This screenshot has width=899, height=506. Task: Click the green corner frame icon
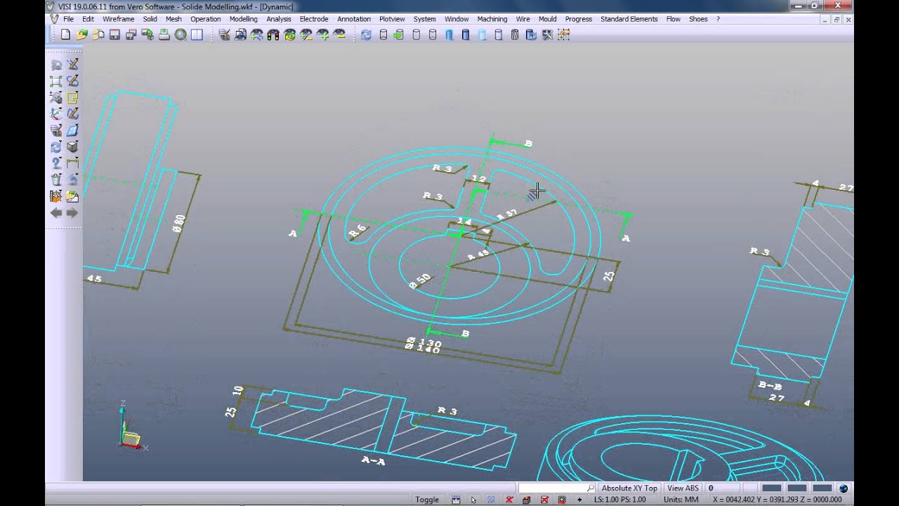point(56,81)
